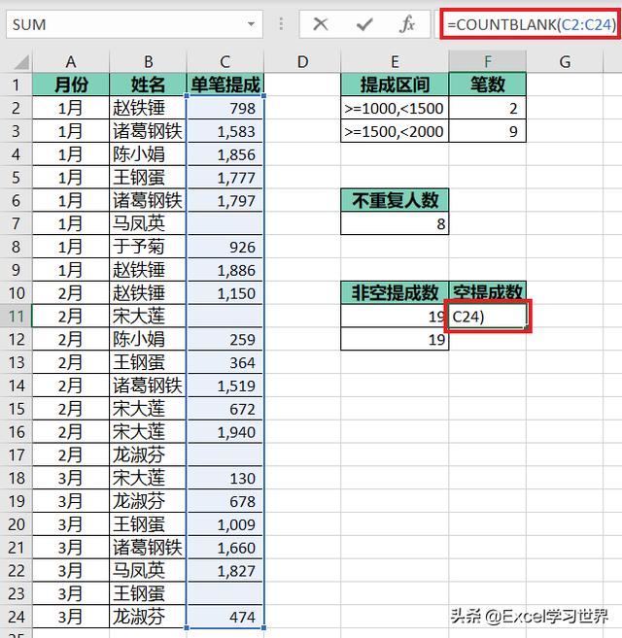Image resolution: width=622 pixels, height=638 pixels.
Task: Select cell containing 130
Action: pos(225,478)
